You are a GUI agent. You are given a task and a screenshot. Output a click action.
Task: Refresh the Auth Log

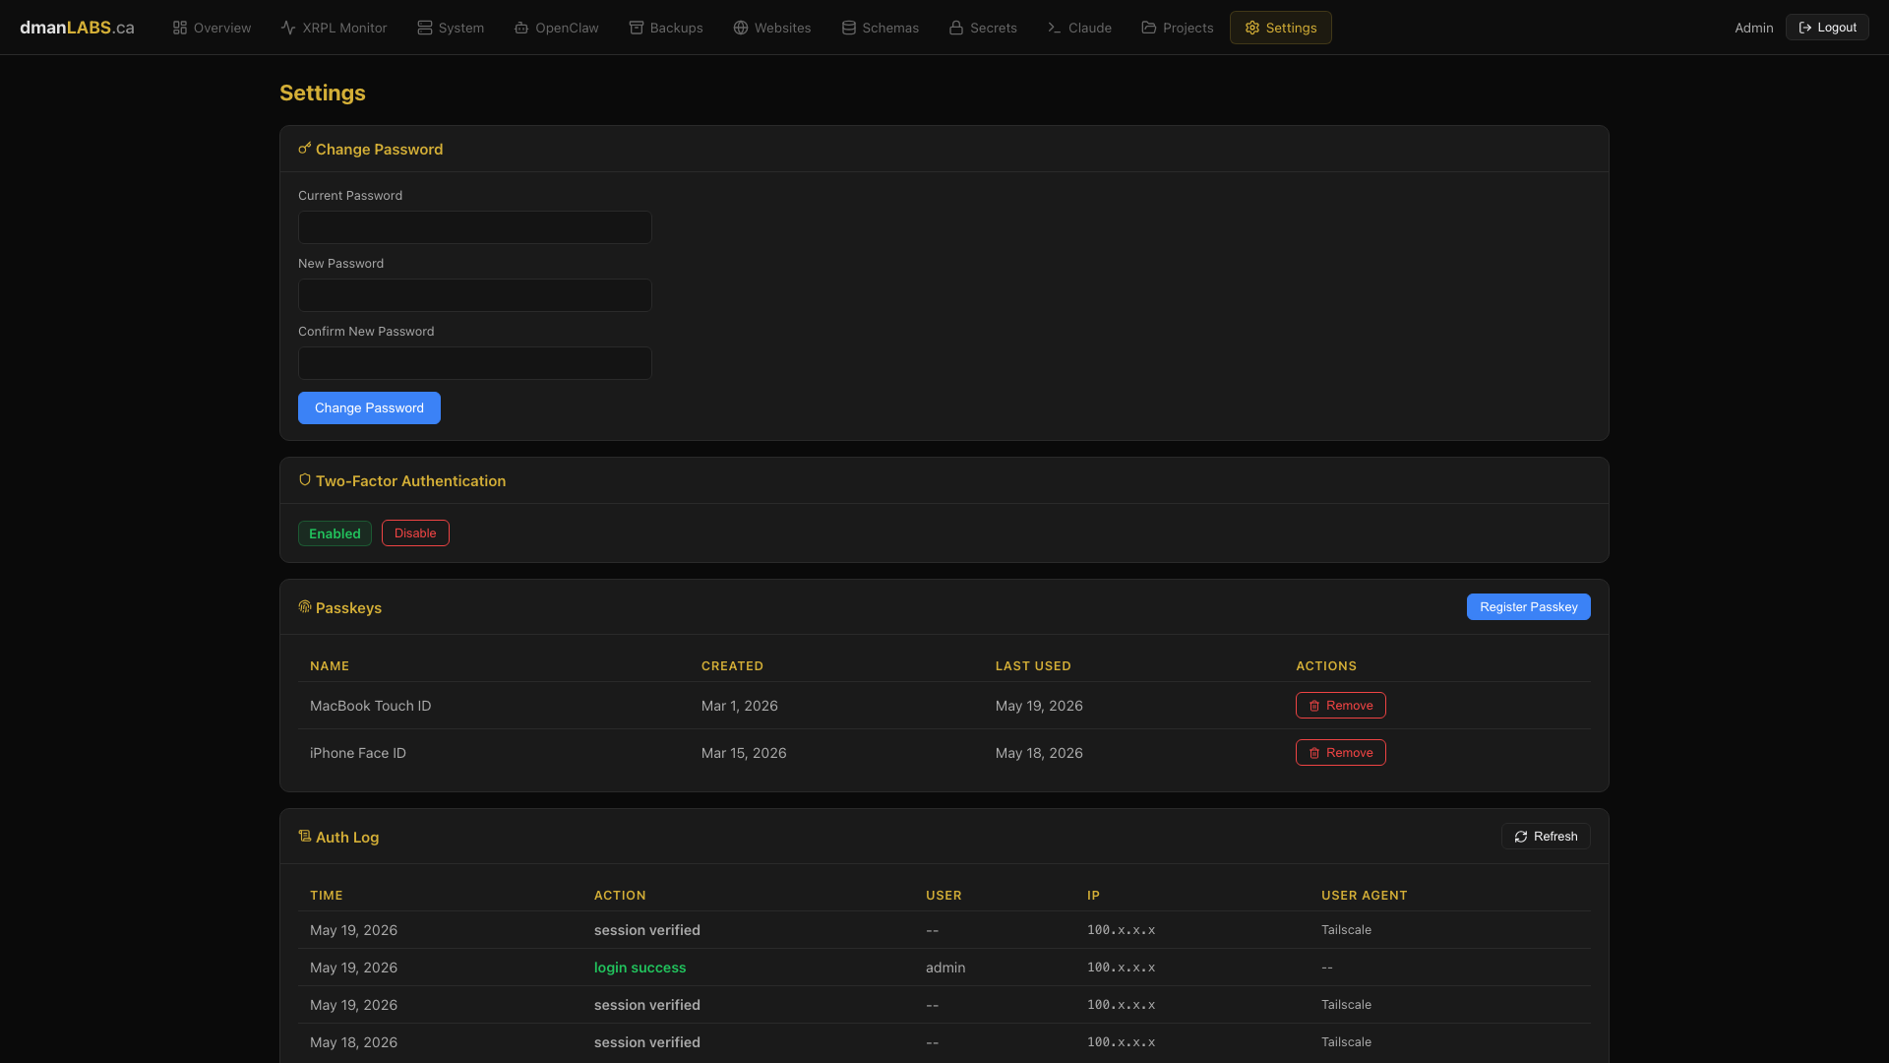tap(1546, 837)
